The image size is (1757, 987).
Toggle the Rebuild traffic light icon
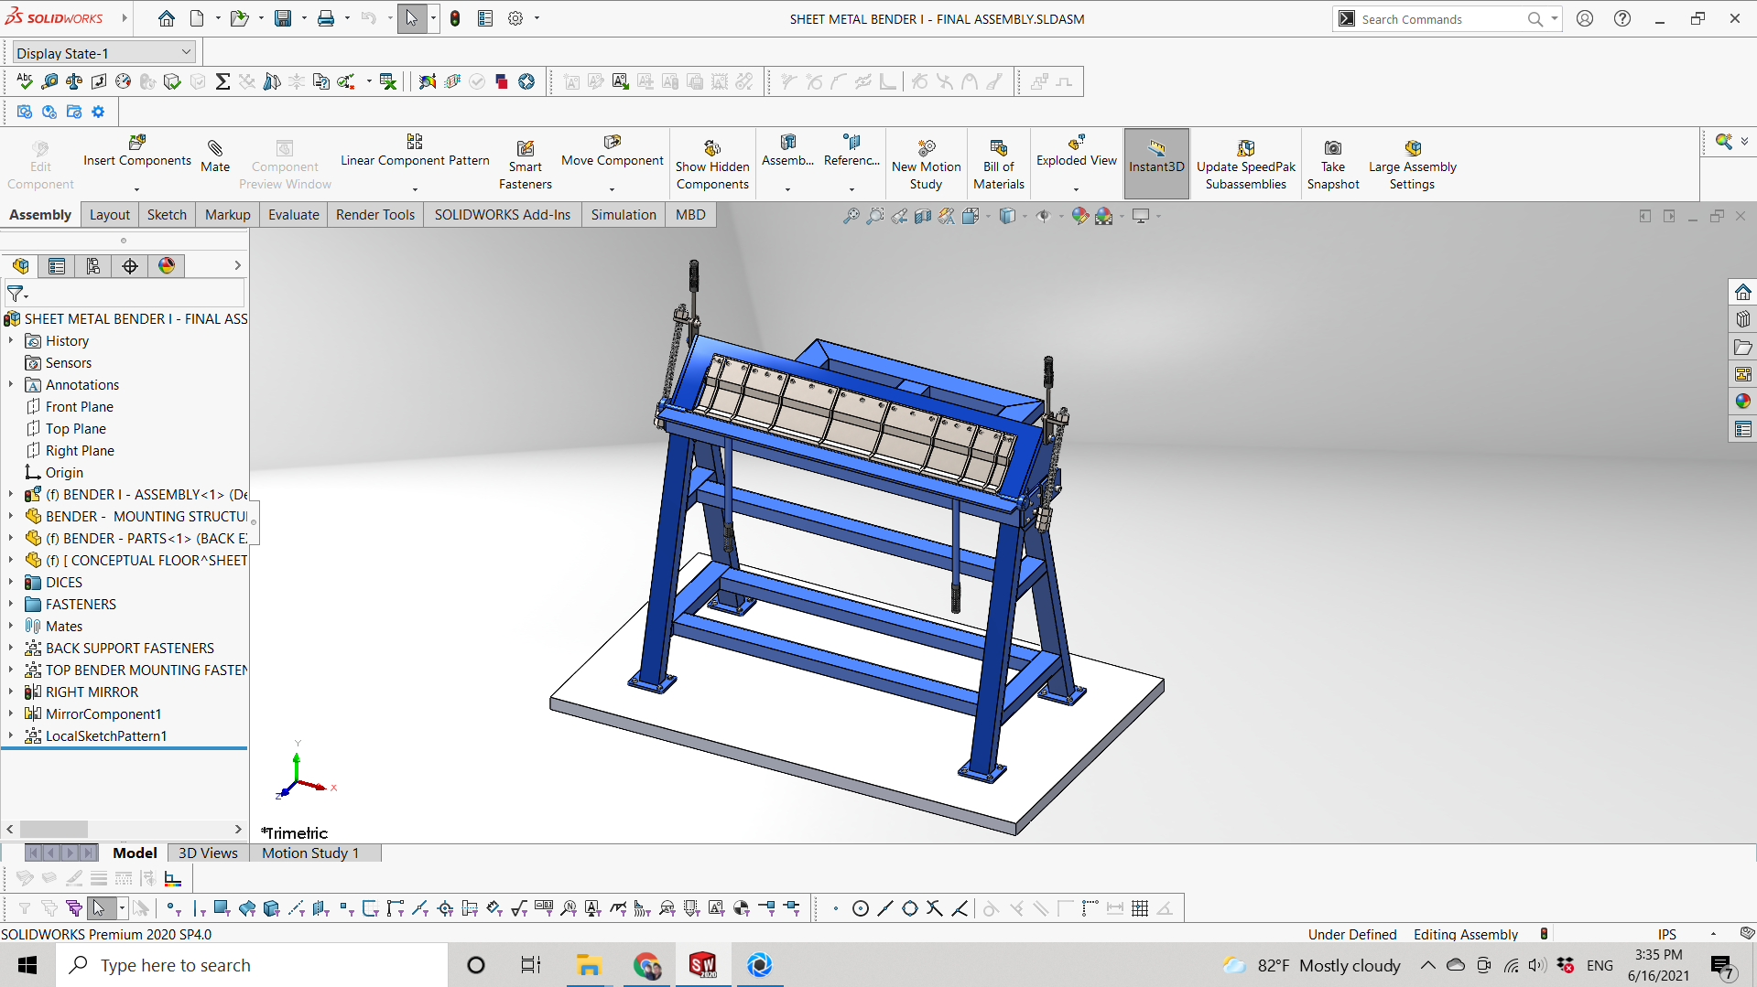[x=455, y=18]
